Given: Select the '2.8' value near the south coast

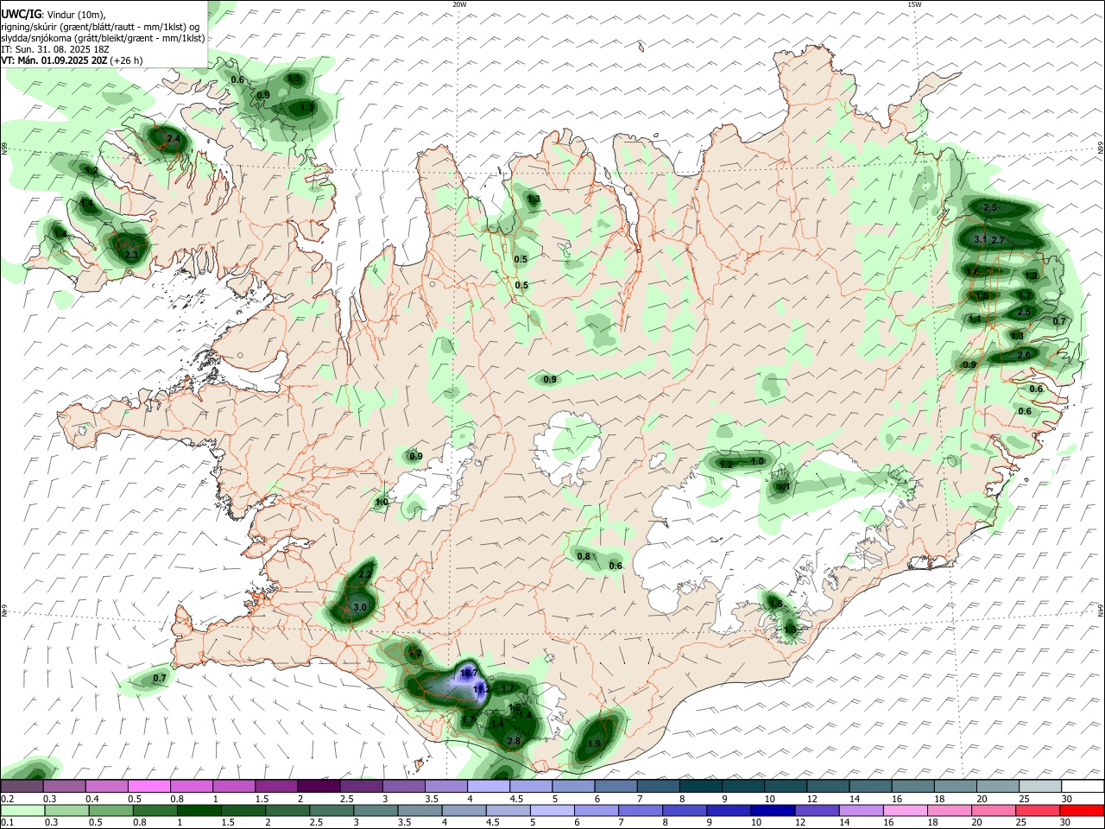Looking at the screenshot, I should 514,742.
